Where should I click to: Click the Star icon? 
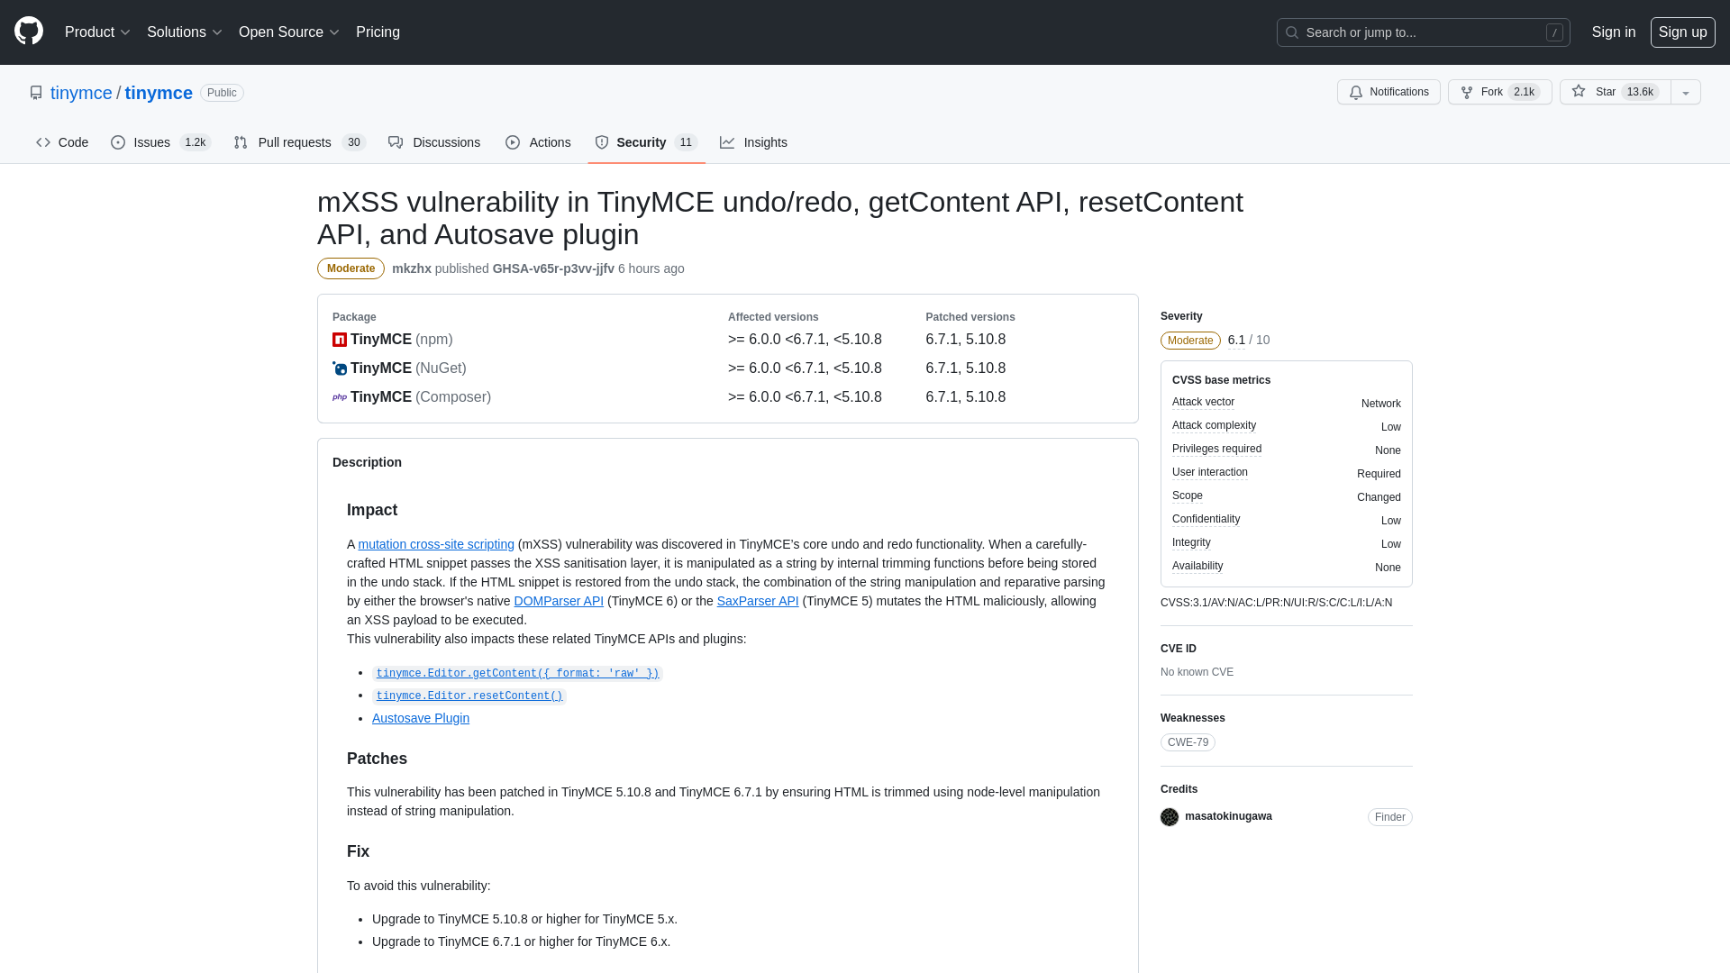(1579, 91)
